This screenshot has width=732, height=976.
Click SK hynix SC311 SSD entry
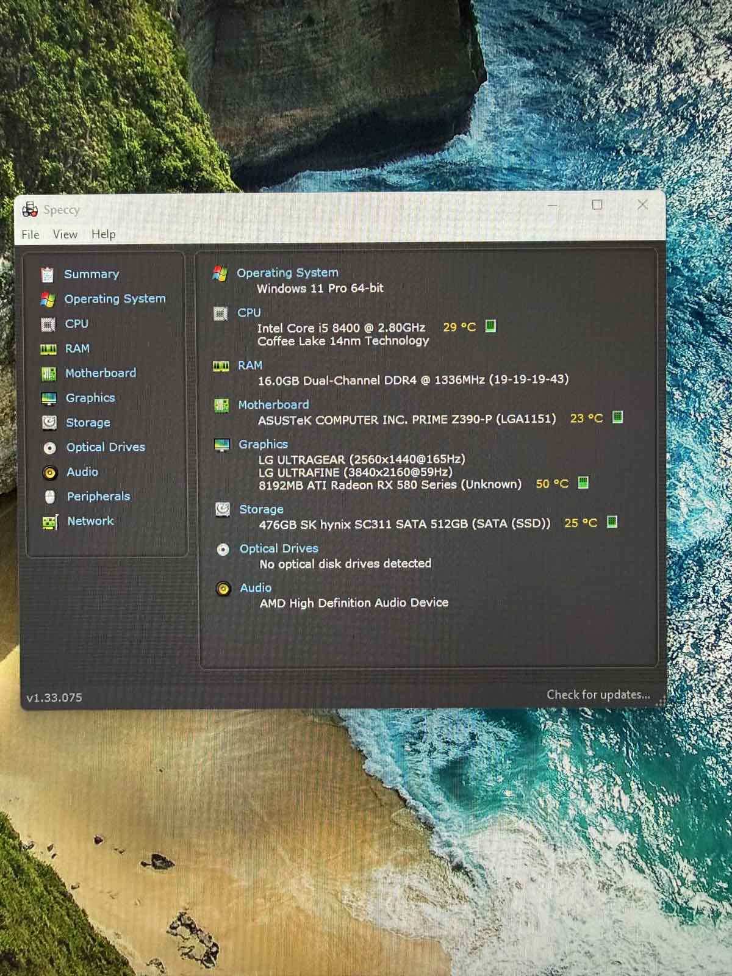click(404, 523)
